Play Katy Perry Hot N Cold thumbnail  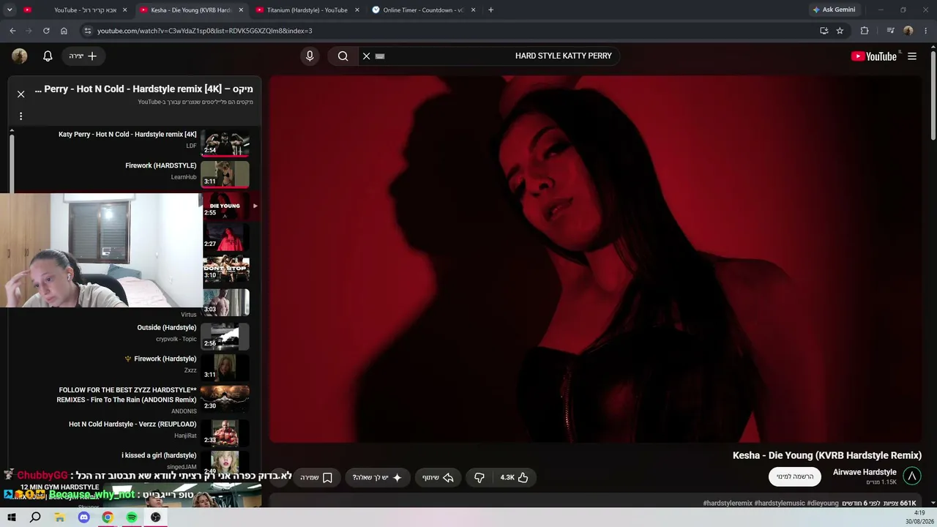coord(225,143)
